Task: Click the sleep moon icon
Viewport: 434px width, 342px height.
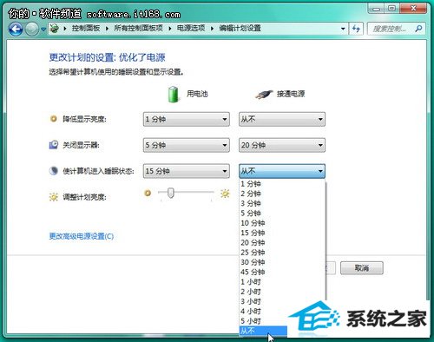Action: click(53, 171)
